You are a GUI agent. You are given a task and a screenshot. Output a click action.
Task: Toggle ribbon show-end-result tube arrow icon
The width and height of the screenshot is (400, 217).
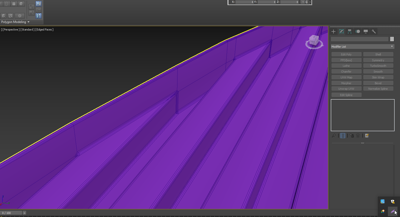click(39, 16)
